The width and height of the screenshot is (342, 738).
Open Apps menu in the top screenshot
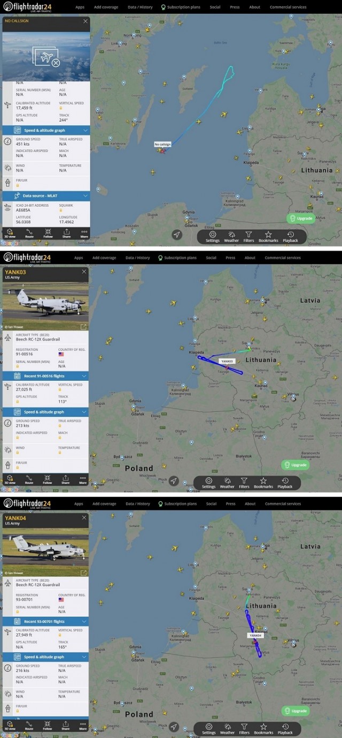tap(80, 7)
